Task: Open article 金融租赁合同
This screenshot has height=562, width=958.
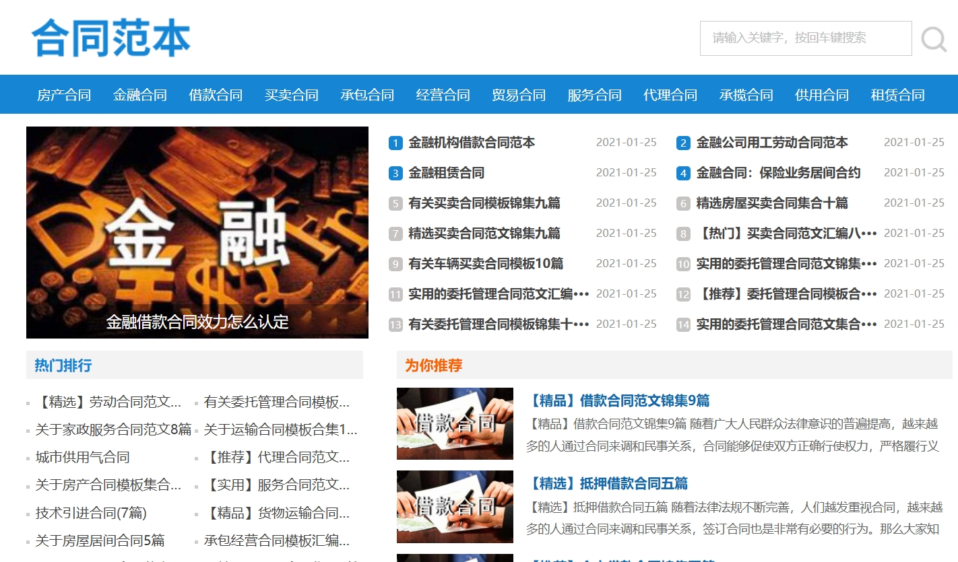Action: coord(446,173)
